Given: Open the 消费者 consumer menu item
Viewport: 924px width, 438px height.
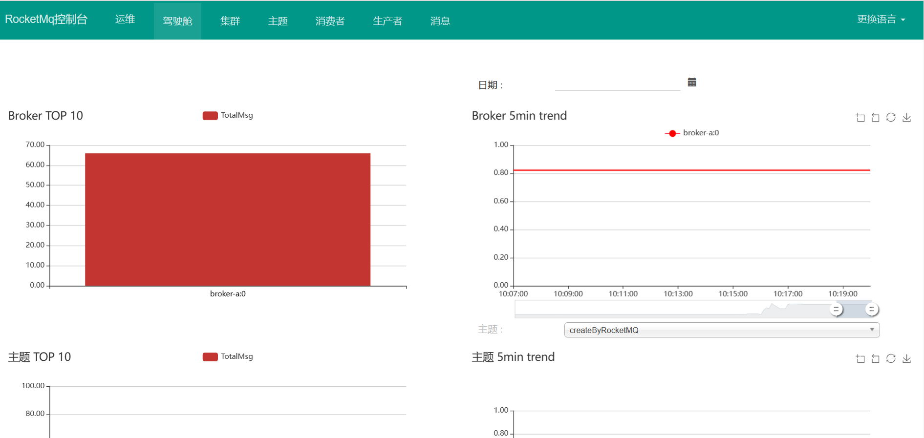Looking at the screenshot, I should point(330,21).
